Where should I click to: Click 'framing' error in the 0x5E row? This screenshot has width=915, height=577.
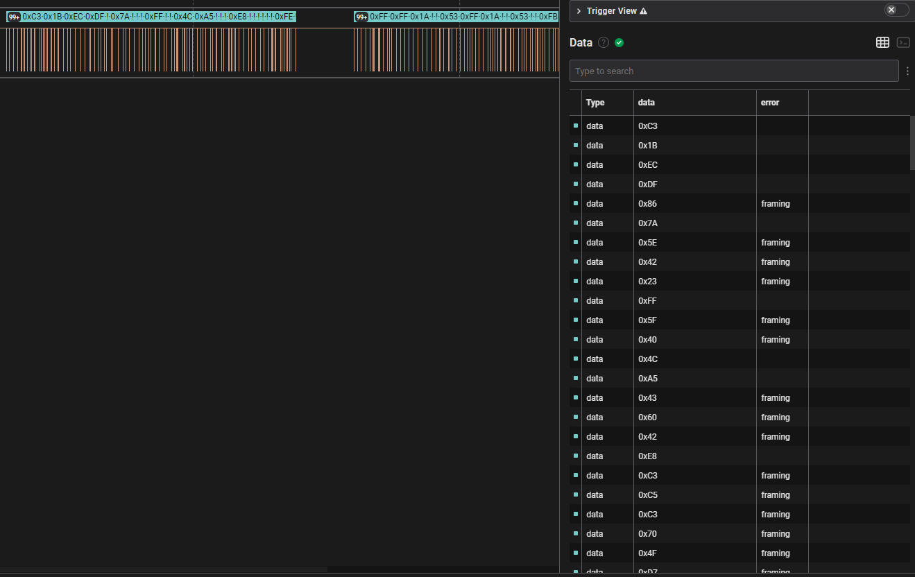click(x=776, y=242)
